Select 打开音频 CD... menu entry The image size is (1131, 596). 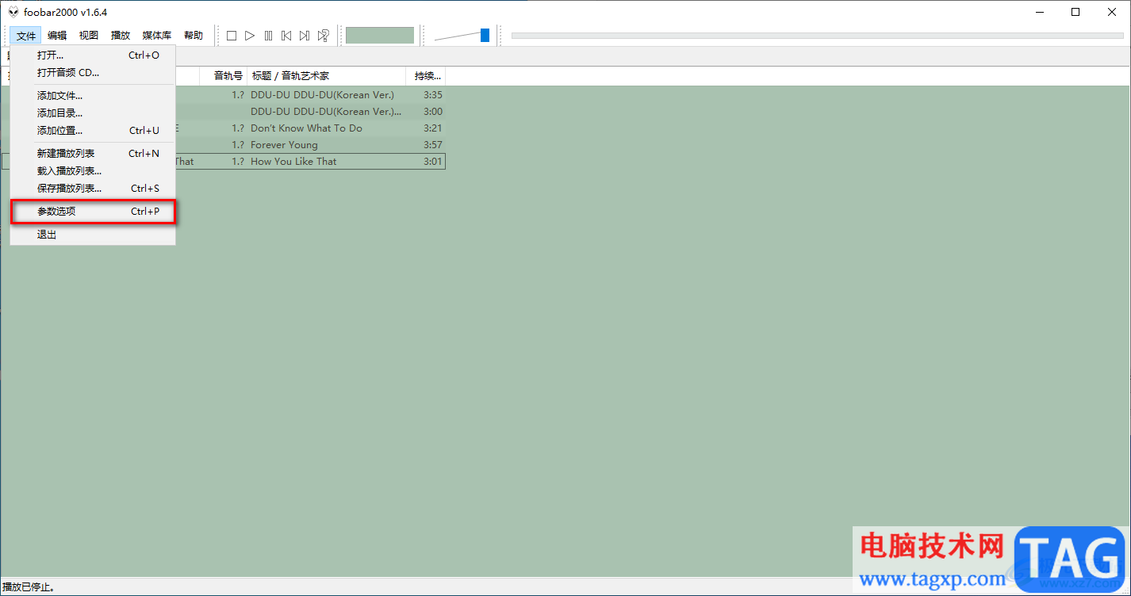(x=93, y=73)
